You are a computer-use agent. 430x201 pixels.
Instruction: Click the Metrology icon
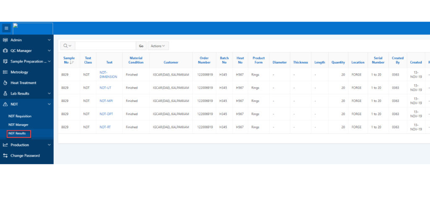5,72
